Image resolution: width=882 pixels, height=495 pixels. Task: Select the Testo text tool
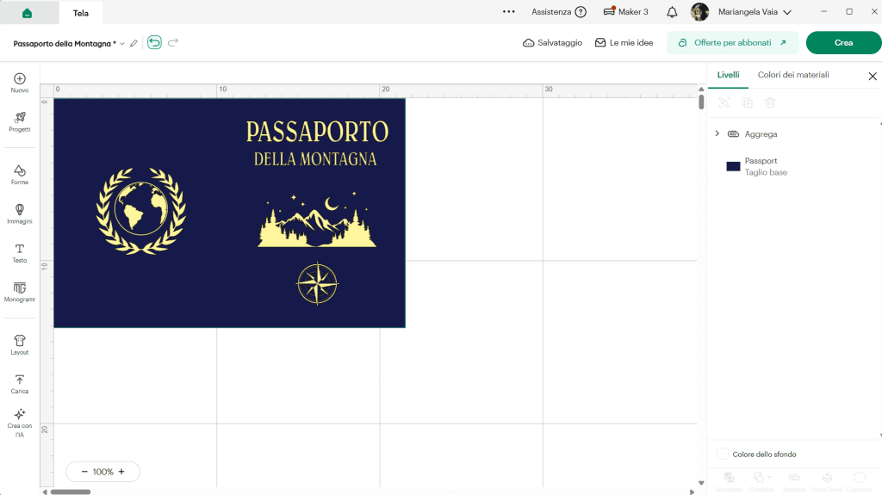click(20, 253)
